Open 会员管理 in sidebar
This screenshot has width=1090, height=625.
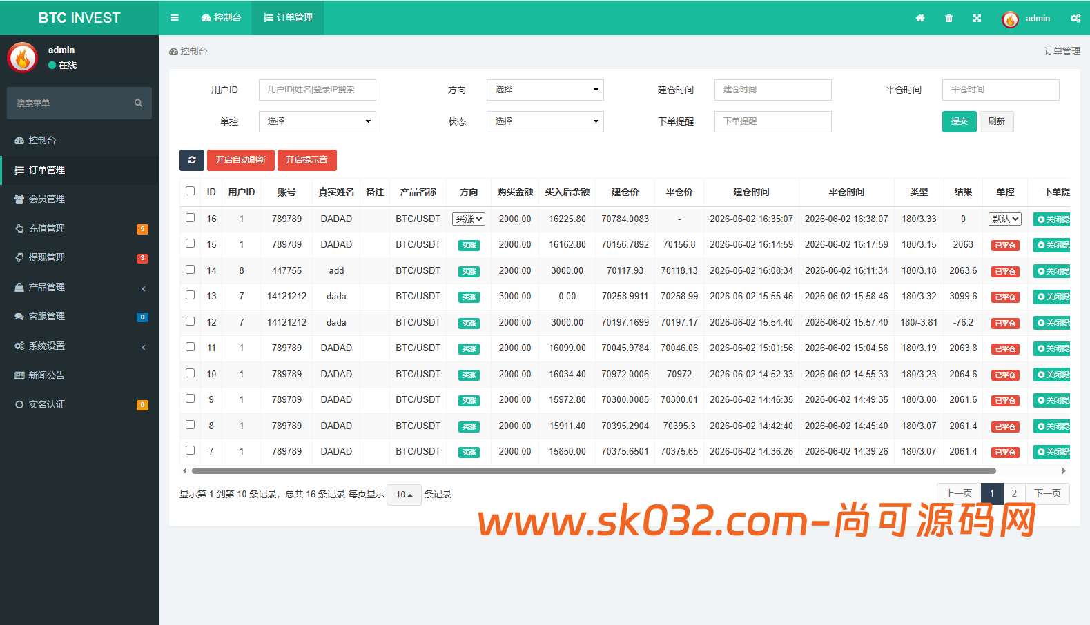[79, 199]
